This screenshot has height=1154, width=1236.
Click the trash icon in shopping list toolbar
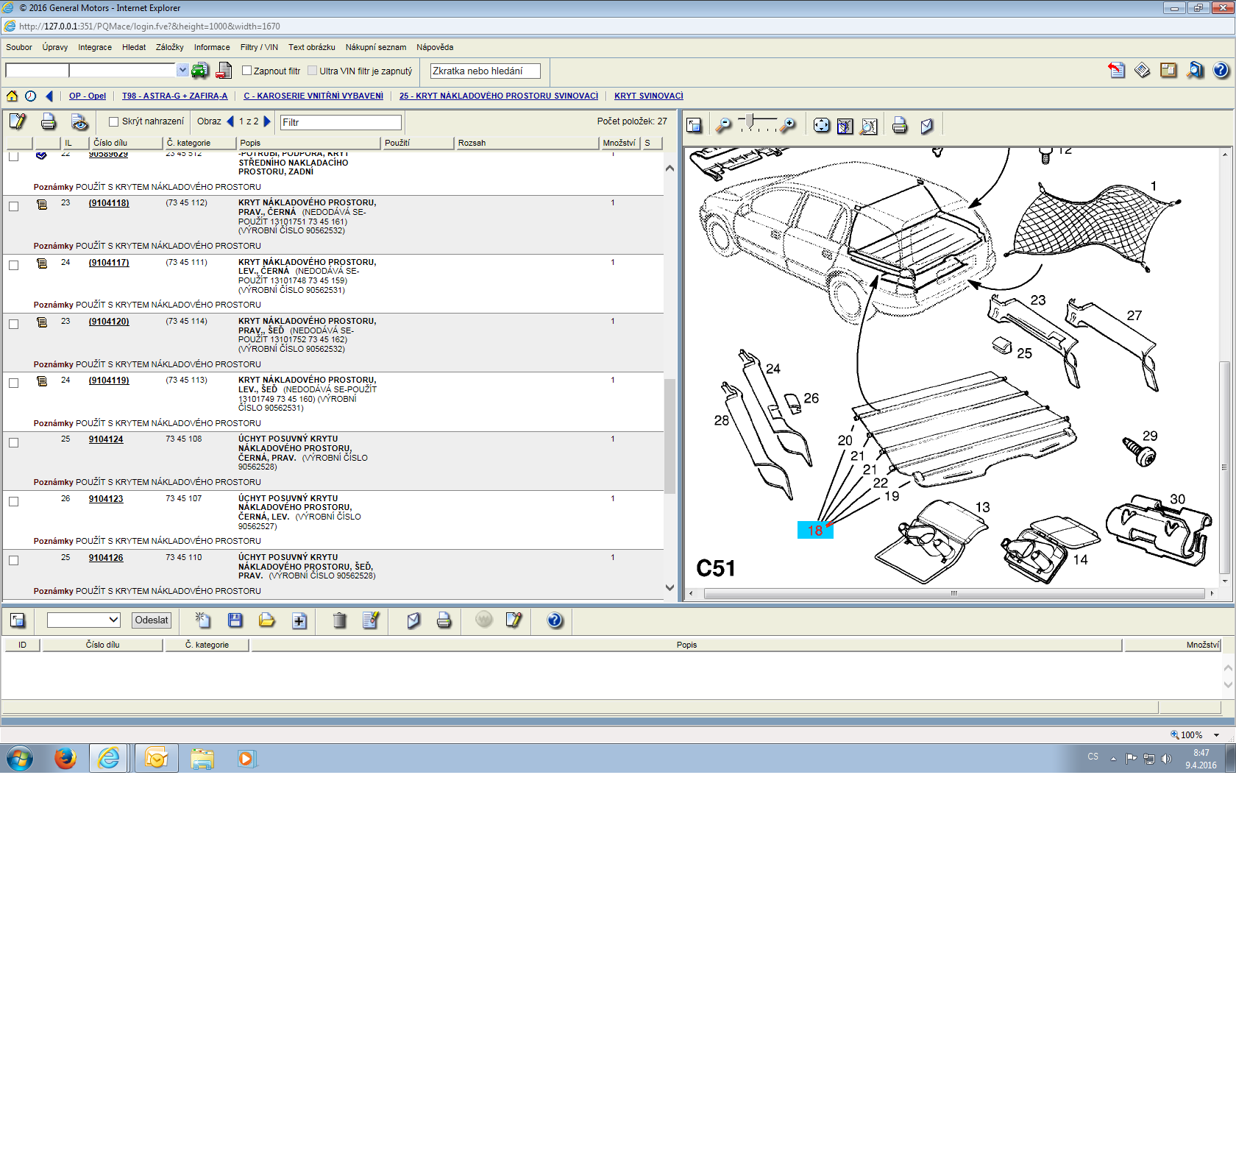(x=339, y=620)
